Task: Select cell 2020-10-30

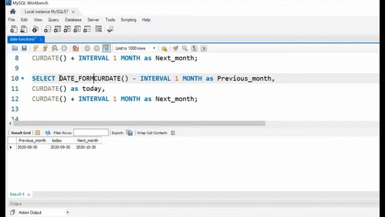Action: (x=86, y=147)
